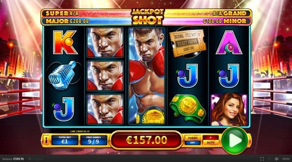Image resolution: width=292 pixels, height=162 pixels.
Task: Click the Jackpot Shot logo
Action: [x=147, y=17]
